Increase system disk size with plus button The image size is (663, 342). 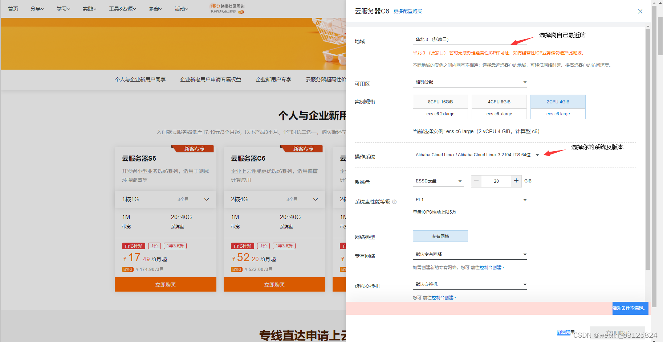516,181
